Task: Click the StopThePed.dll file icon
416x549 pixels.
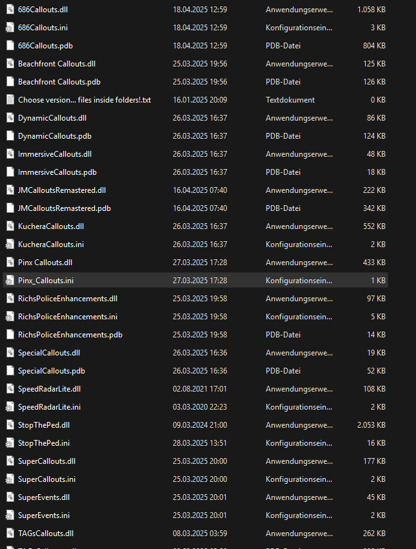Action: pos(10,425)
